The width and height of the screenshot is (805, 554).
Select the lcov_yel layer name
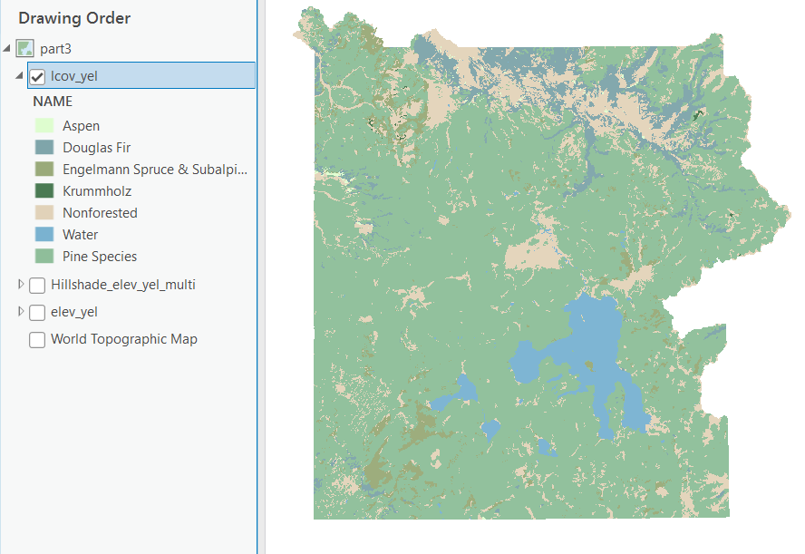point(74,76)
